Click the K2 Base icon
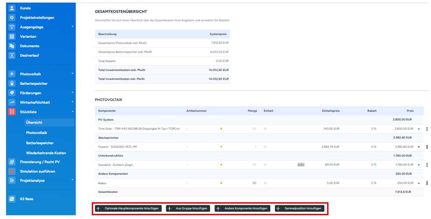This screenshot has width=431, height=219. coord(12,199)
